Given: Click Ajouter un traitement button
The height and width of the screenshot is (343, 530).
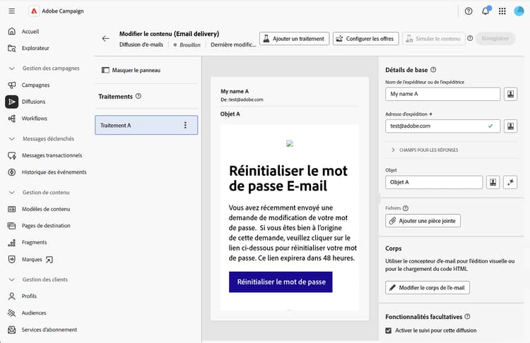Looking at the screenshot, I should pos(294,39).
